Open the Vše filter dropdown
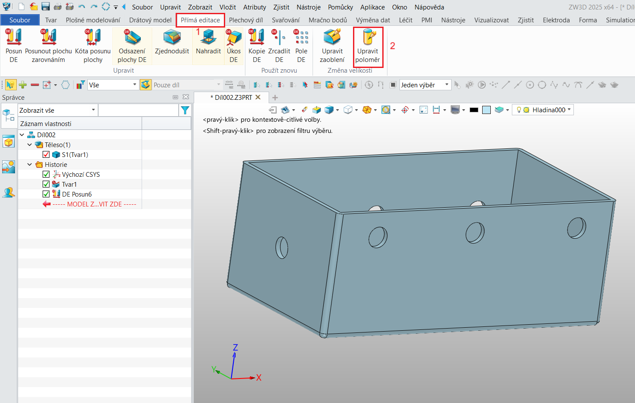This screenshot has width=635, height=403. (x=113, y=85)
